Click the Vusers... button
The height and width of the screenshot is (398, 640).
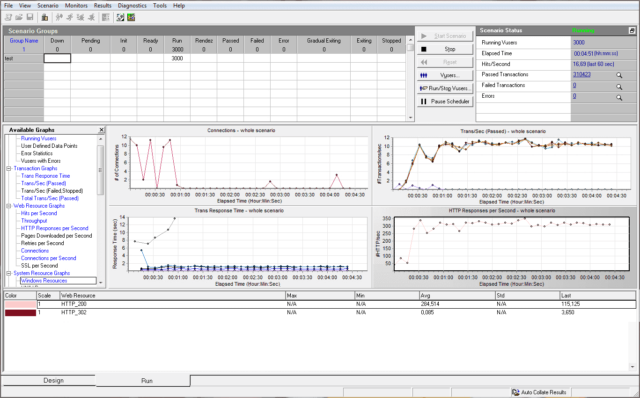(x=445, y=75)
